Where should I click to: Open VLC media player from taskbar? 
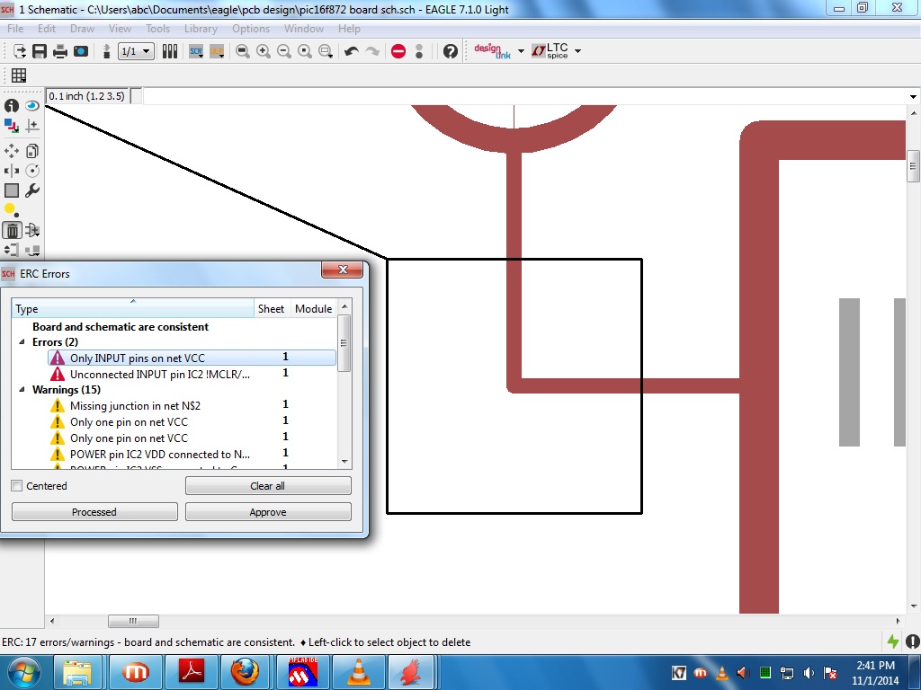tap(359, 672)
